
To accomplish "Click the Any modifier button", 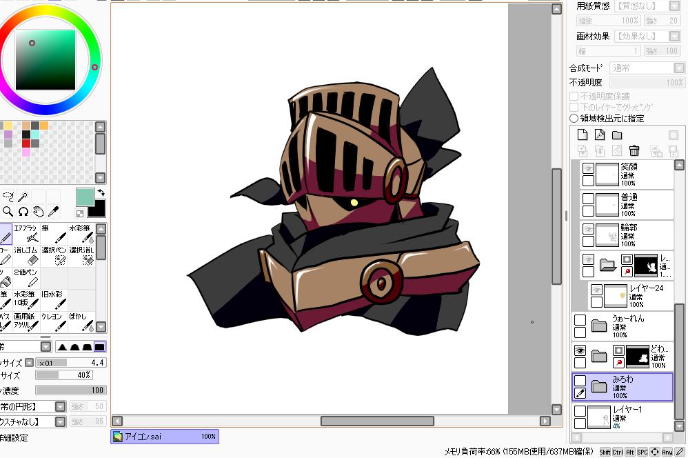I will [667, 452].
